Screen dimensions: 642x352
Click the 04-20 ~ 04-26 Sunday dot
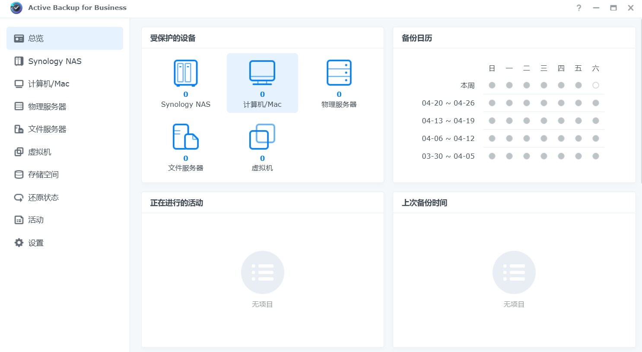(492, 103)
